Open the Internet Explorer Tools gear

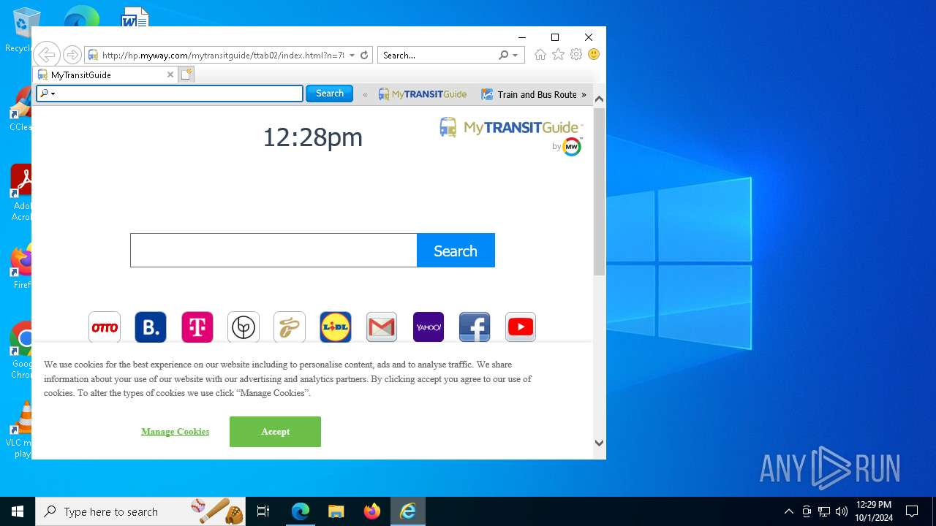pos(576,55)
